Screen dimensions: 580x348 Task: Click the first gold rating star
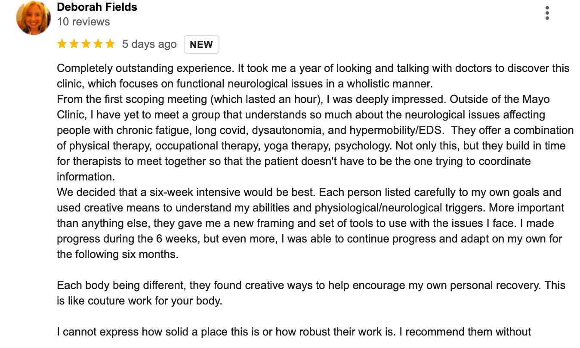62,44
